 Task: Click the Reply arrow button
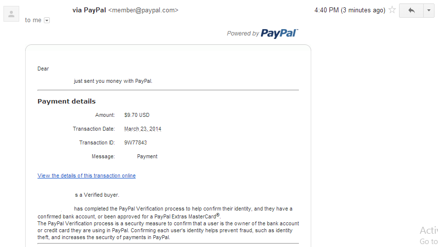[x=411, y=10]
